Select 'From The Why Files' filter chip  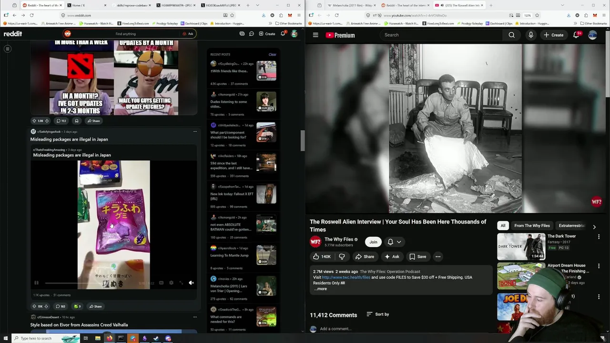click(532, 226)
